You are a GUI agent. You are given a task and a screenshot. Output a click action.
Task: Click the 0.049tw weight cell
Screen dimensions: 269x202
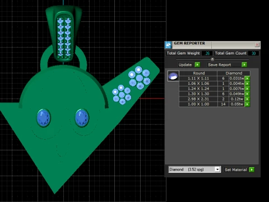236,94
